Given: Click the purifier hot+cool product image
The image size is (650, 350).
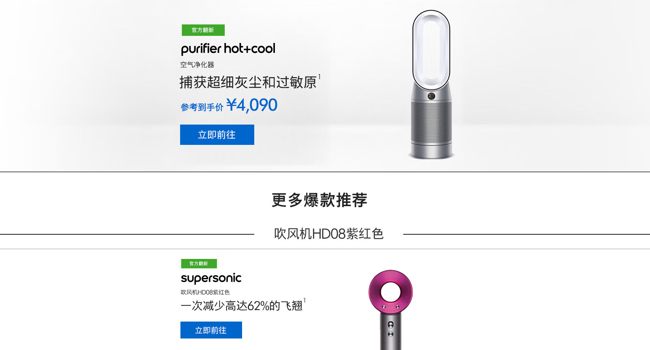Looking at the screenshot, I should coord(431,85).
